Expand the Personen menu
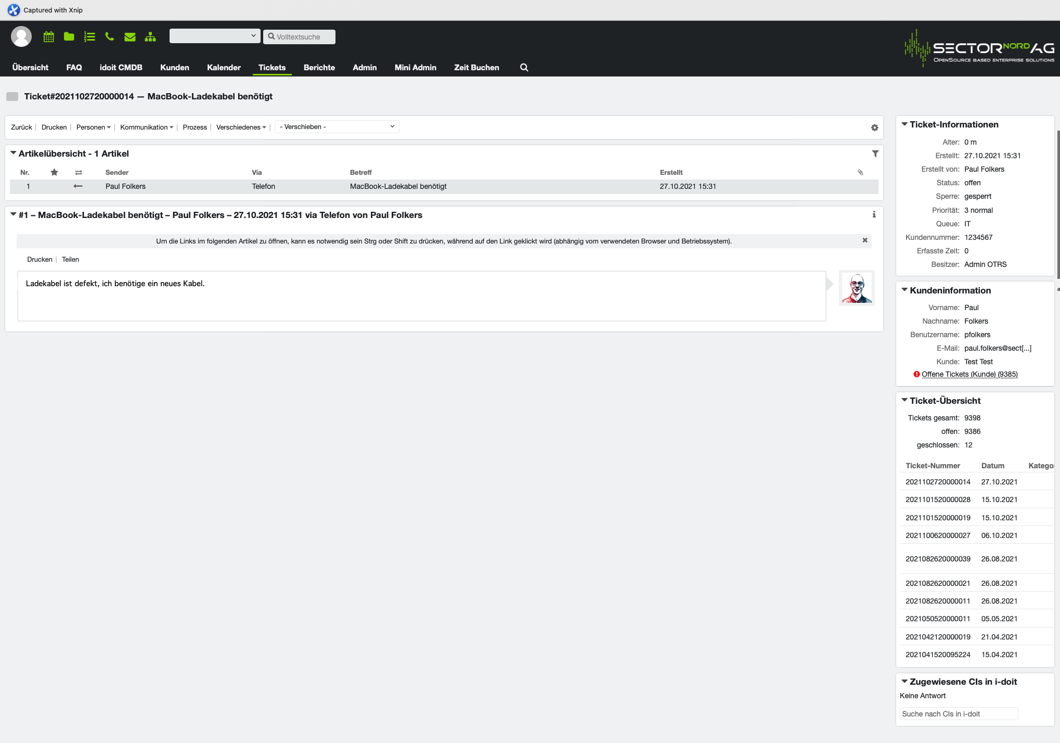The image size is (1060, 743). coord(93,127)
